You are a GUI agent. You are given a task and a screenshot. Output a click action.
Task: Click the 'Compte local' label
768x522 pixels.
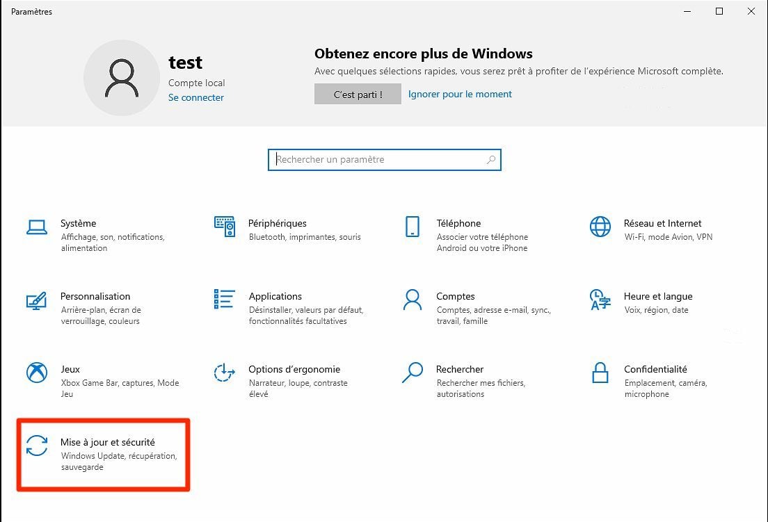tap(196, 83)
